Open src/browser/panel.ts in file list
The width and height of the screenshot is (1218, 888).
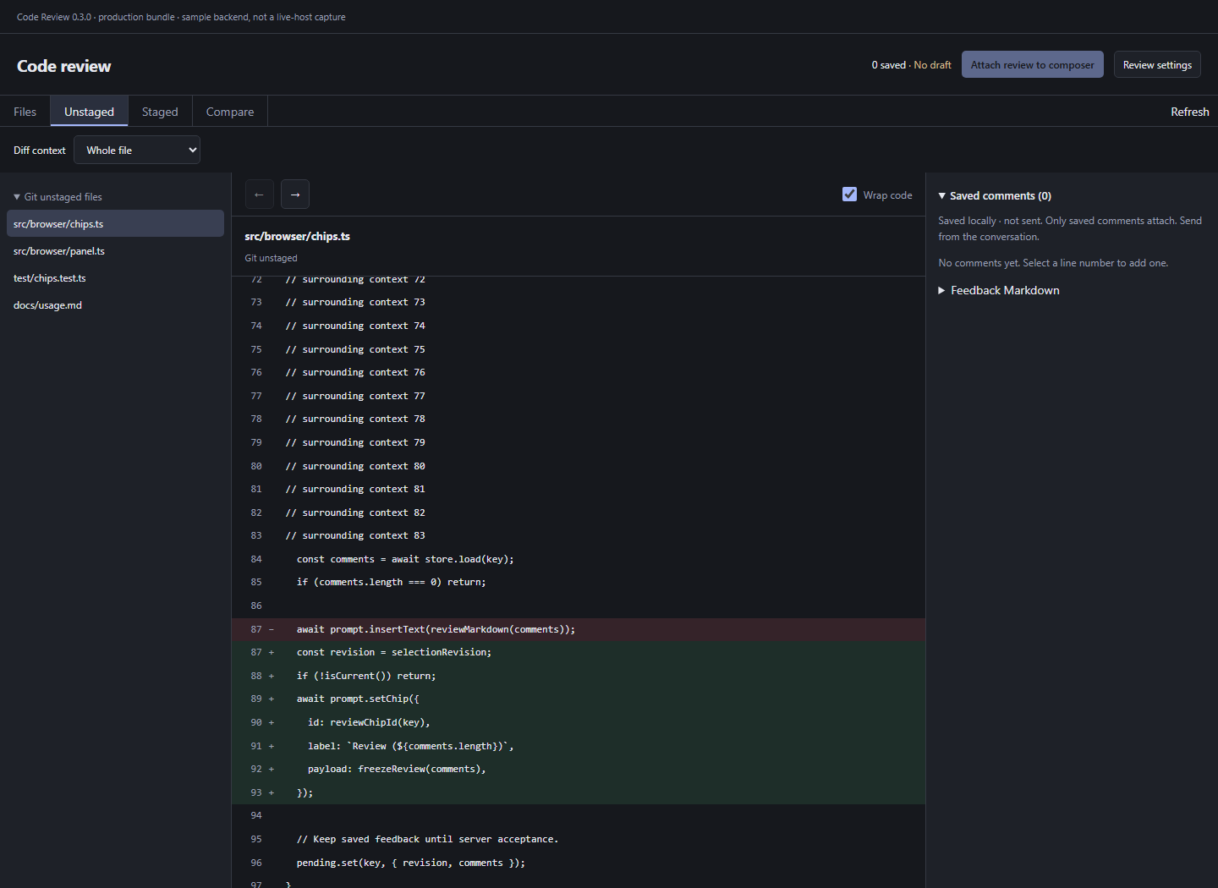click(115, 251)
